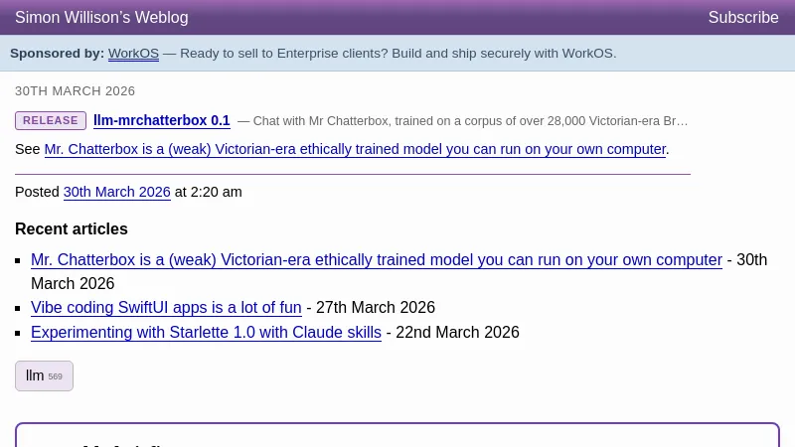The height and width of the screenshot is (447, 795).
Task: Select the llm tag pill
Action: [x=36, y=375]
